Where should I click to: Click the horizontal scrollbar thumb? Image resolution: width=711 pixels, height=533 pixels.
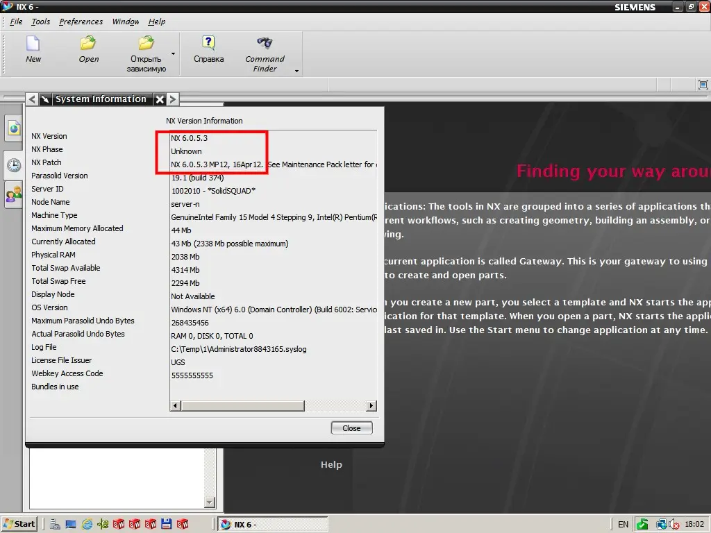(x=242, y=405)
